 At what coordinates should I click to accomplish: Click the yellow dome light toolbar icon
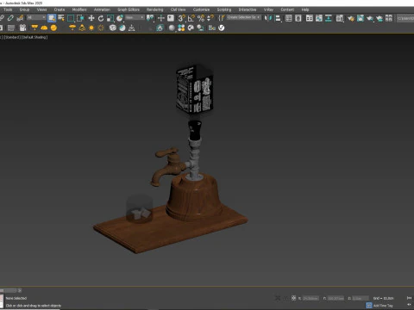coord(44,28)
